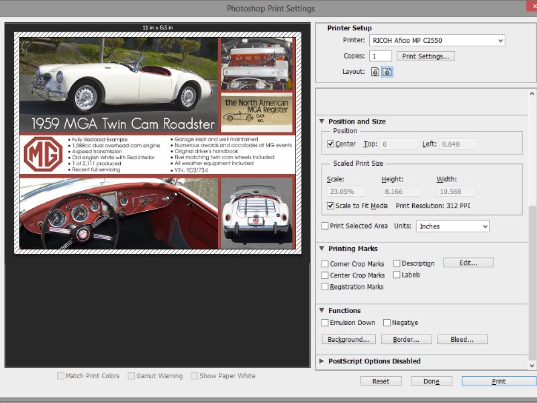Collapse the Printing Marks section
The image size is (537, 403).
(322, 249)
